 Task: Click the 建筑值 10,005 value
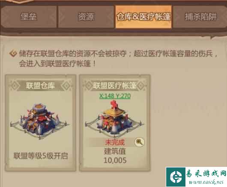pos(115,156)
